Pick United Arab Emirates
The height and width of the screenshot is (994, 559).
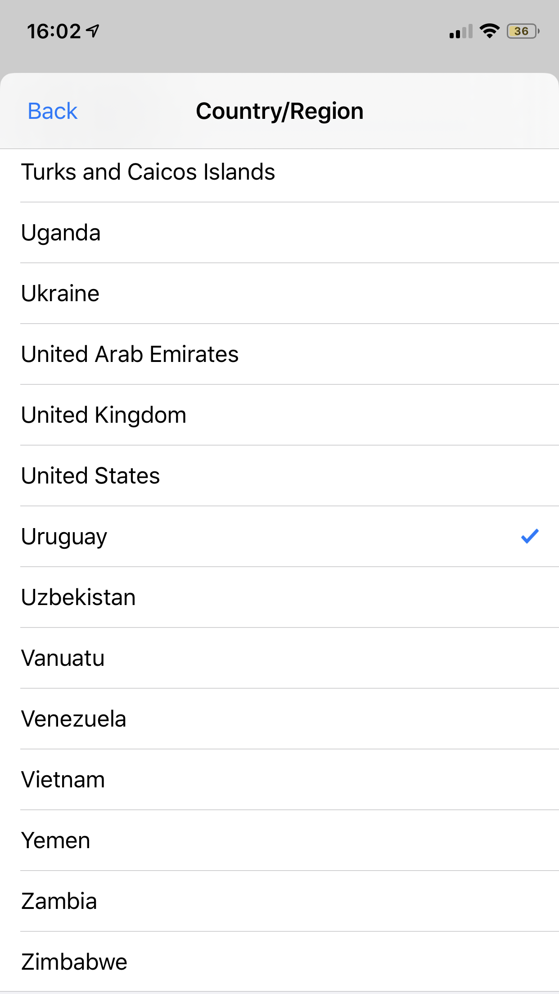coord(130,354)
